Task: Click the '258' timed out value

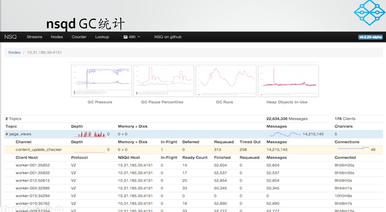Action: 243,150
